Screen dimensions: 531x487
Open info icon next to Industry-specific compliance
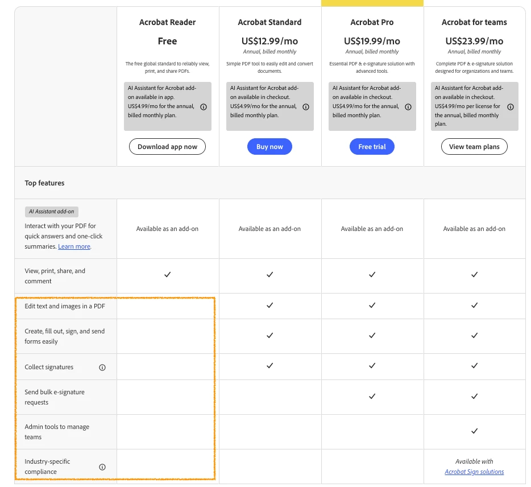click(x=102, y=467)
